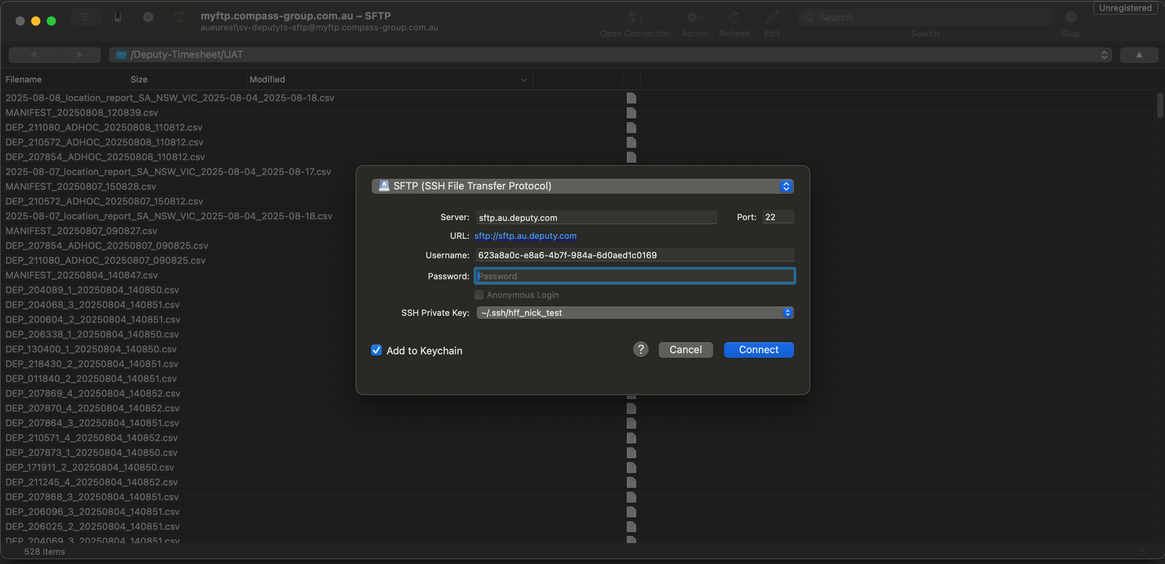Click the question mark help button

640,350
